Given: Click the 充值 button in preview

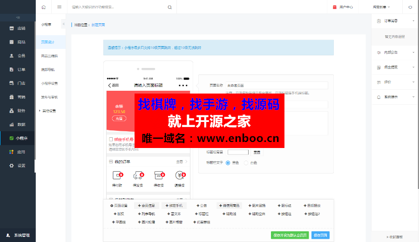Looking at the screenshot, I should click(119, 119).
